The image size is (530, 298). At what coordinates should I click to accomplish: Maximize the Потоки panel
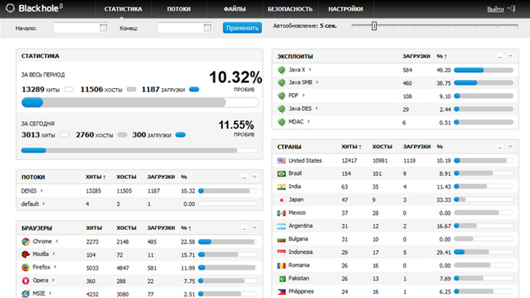254,177
